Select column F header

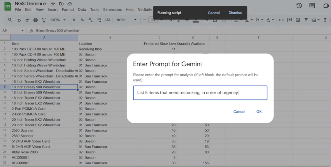[x=259, y=38]
